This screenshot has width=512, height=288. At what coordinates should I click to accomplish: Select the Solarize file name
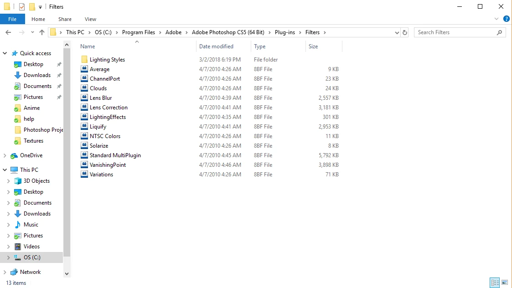[99, 146]
